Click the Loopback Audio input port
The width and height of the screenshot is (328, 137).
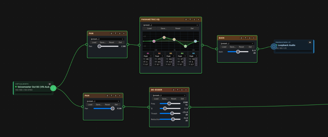[274, 46]
